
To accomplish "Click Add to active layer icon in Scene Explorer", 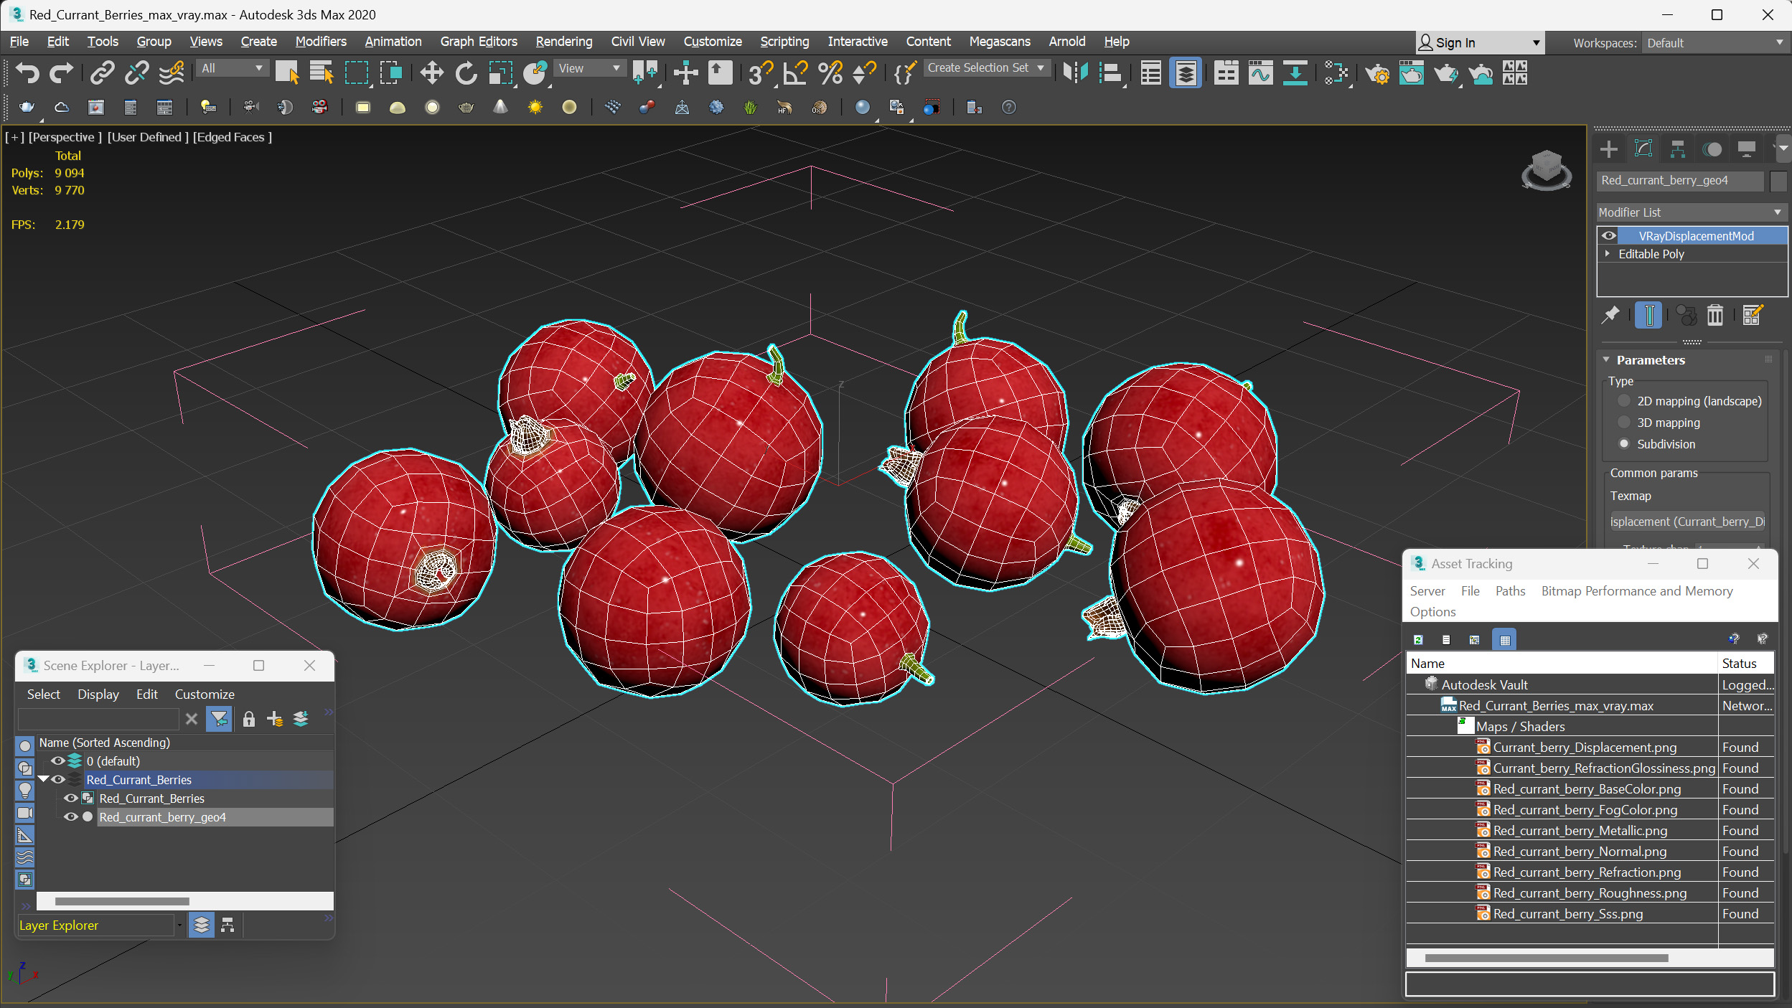I will 274,719.
